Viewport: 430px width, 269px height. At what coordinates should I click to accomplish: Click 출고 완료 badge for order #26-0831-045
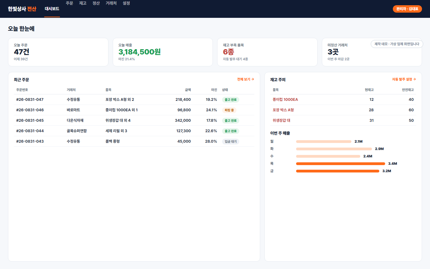click(231, 121)
